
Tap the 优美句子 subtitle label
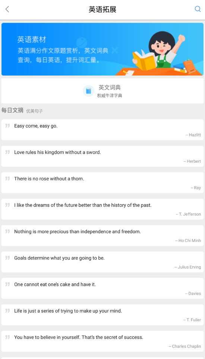click(34, 111)
